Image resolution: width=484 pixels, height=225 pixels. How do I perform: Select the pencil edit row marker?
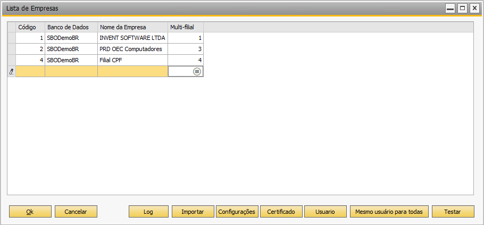coord(11,72)
